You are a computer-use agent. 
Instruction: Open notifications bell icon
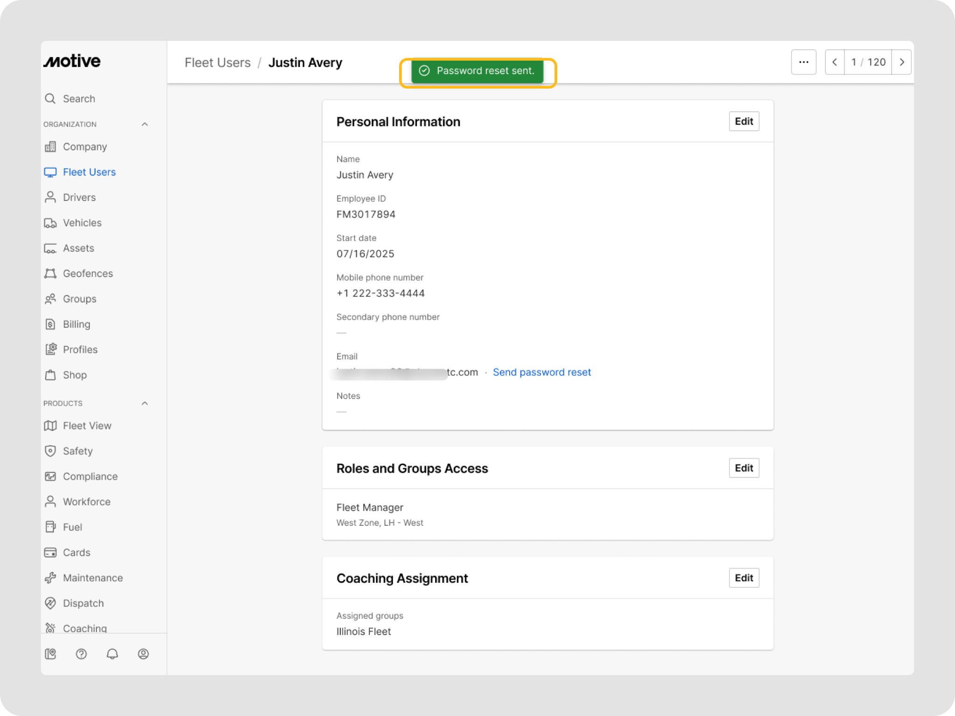[x=112, y=654]
